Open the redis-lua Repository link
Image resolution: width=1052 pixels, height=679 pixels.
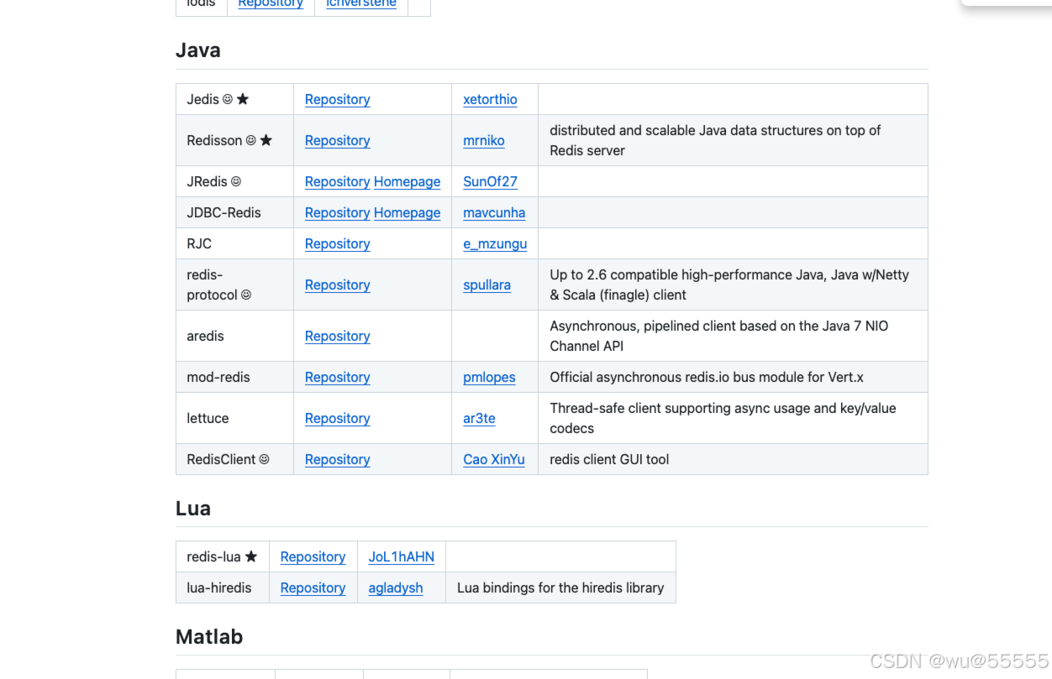tap(313, 556)
